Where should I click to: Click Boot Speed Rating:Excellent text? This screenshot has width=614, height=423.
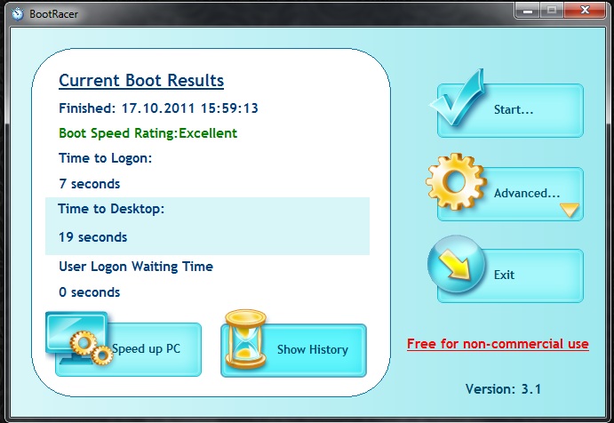pyautogui.click(x=148, y=133)
